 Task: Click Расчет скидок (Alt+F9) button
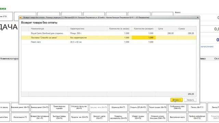point(158,107)
